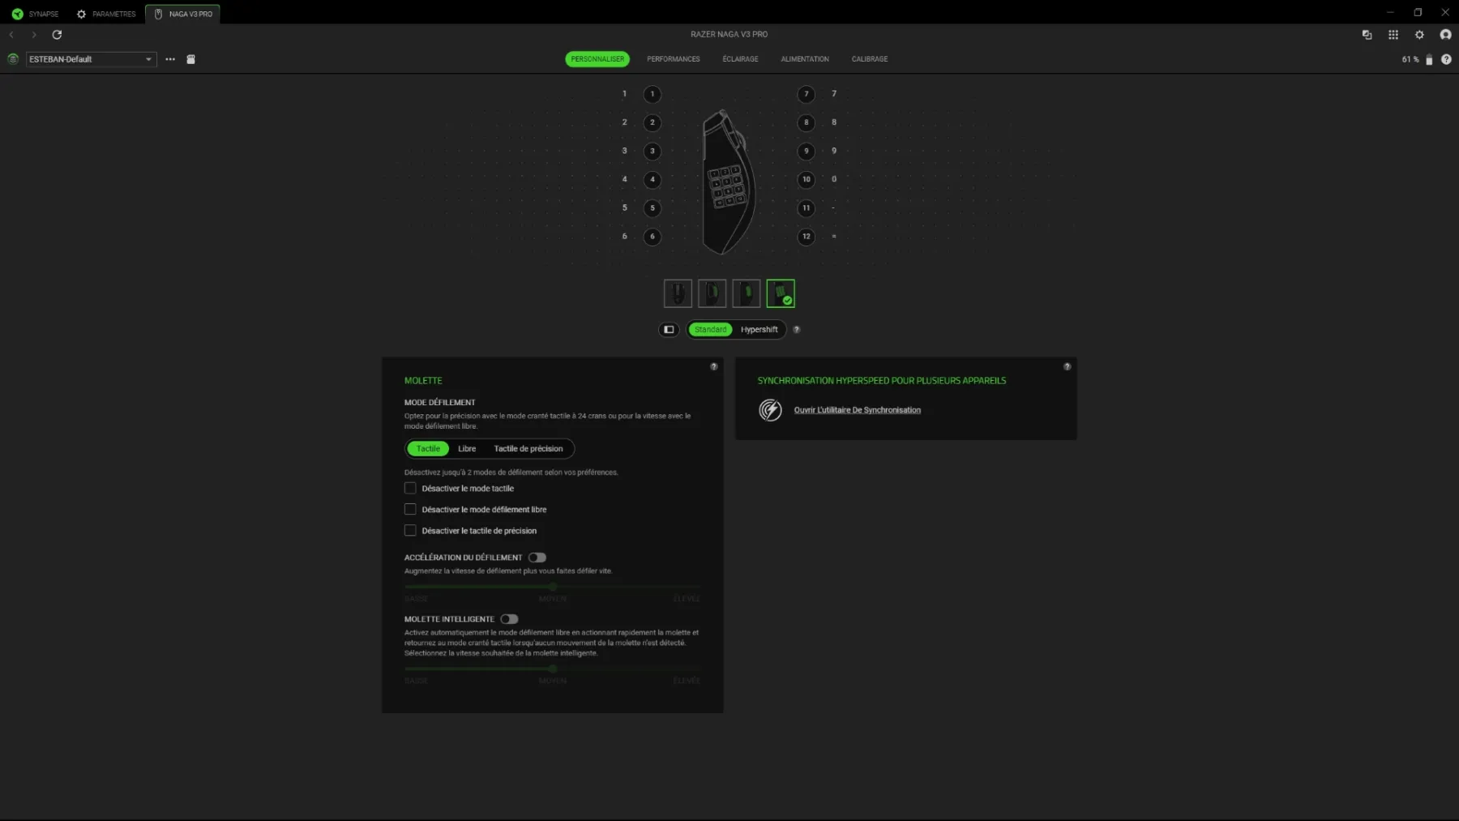Image resolution: width=1459 pixels, height=821 pixels.
Task: Click the profile status icon beside ESTEBAN-Default
Action: (x=13, y=59)
